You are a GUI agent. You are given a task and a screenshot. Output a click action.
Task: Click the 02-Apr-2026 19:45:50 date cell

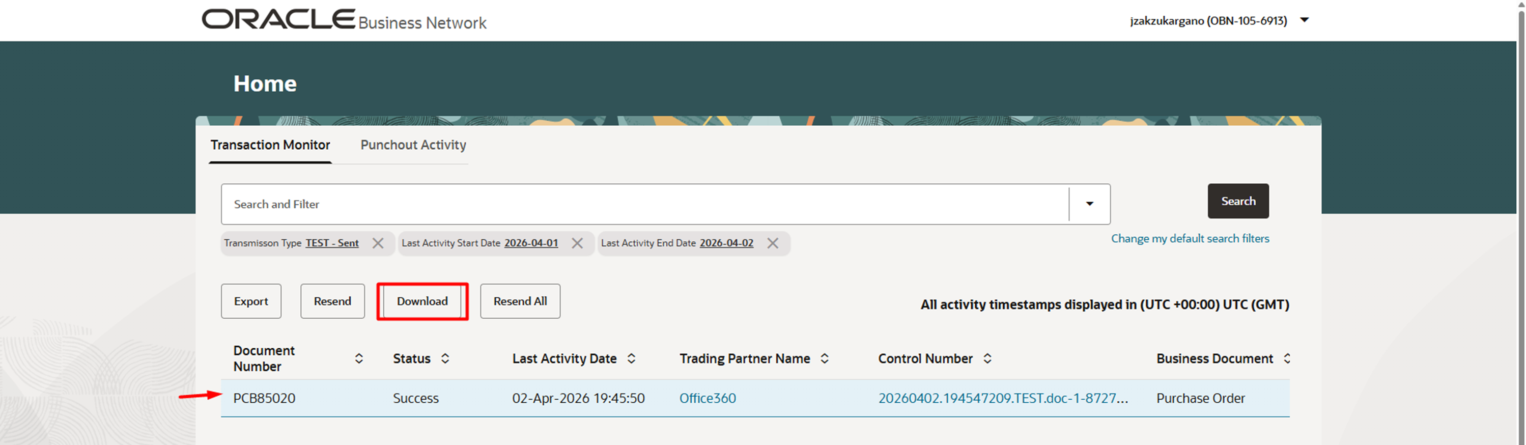click(578, 398)
